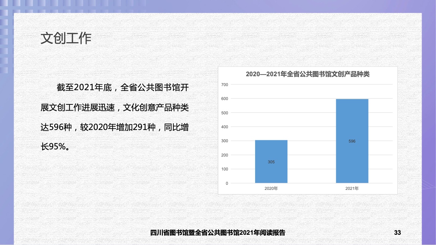This screenshot has width=436, height=245.
Task: Select the 500 y-axis tick label
Action: (224, 113)
